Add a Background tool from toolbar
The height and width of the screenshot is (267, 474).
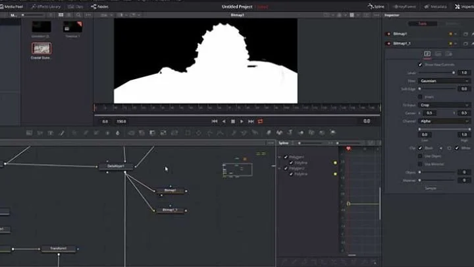tap(30, 133)
